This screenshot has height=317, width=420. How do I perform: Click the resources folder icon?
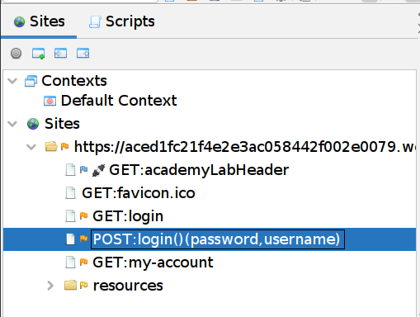pos(70,285)
